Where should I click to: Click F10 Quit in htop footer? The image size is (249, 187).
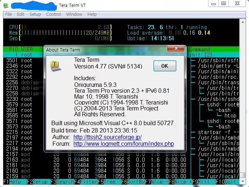point(227,182)
